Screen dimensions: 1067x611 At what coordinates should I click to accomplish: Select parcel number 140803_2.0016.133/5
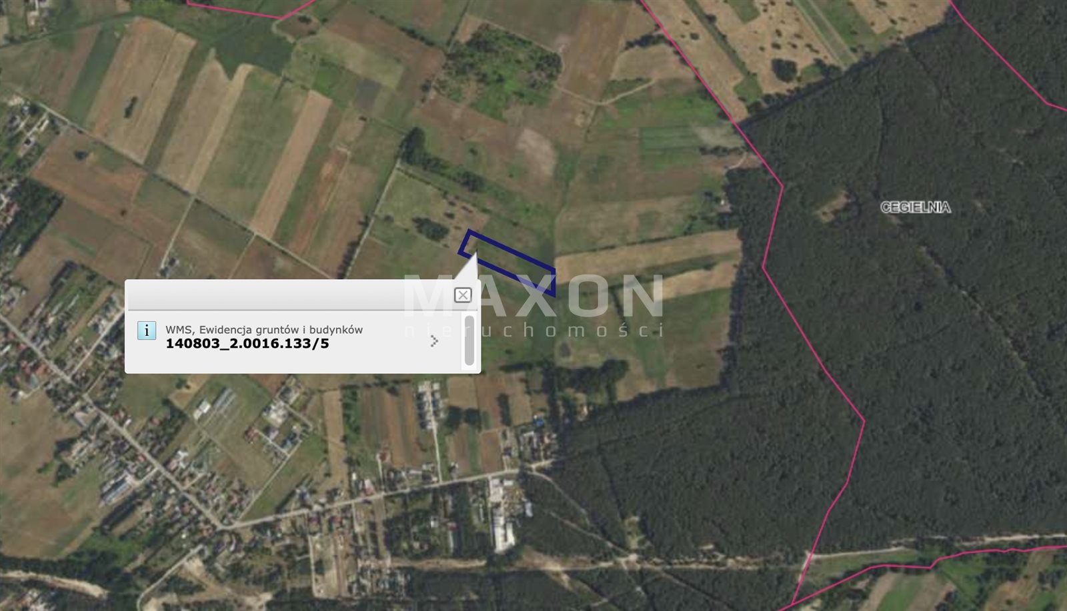tap(247, 344)
